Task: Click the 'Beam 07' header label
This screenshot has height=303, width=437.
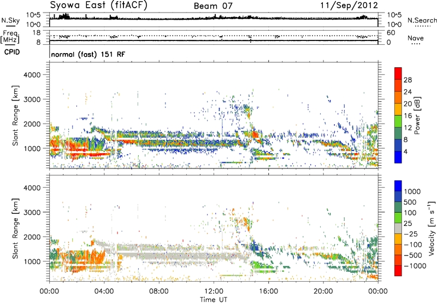Action: [213, 6]
